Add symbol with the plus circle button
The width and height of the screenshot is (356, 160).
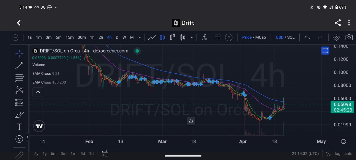(15, 37)
